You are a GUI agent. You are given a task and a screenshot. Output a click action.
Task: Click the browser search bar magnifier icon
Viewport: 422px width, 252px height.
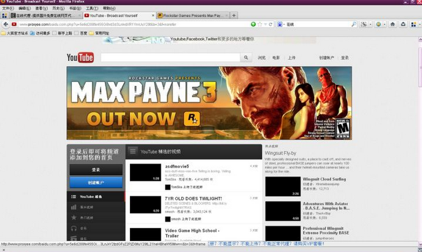pyautogui.click(x=354, y=24)
